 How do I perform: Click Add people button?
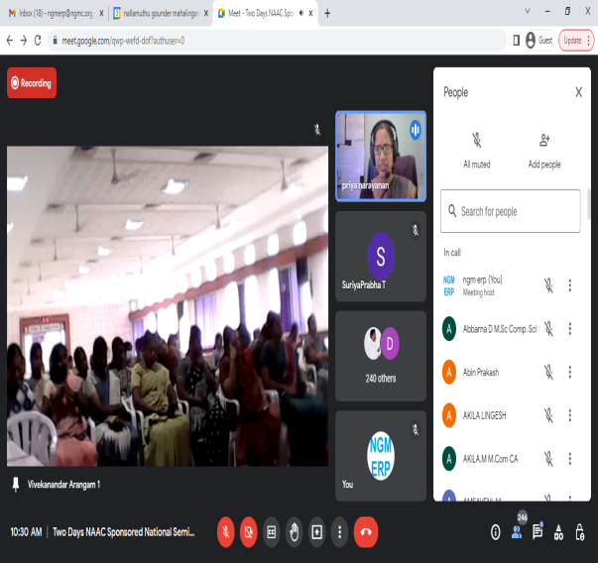pos(543,151)
